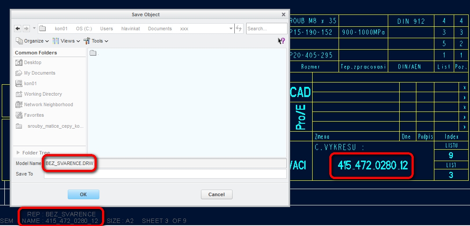Open Favorites folder
The width and height of the screenshot is (470, 226).
[29, 115]
